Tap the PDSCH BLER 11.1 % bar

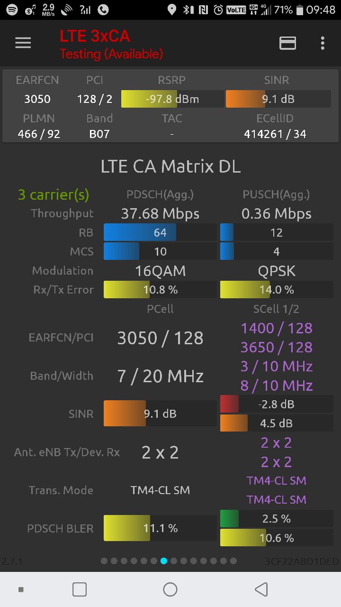160,528
